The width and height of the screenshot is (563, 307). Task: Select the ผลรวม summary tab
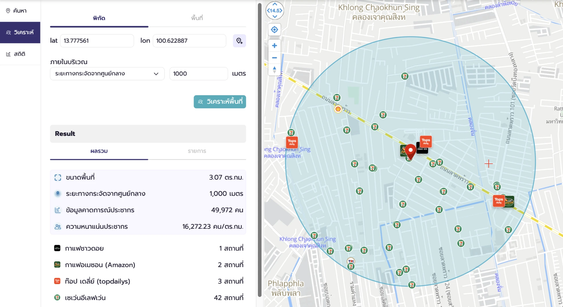(x=99, y=151)
